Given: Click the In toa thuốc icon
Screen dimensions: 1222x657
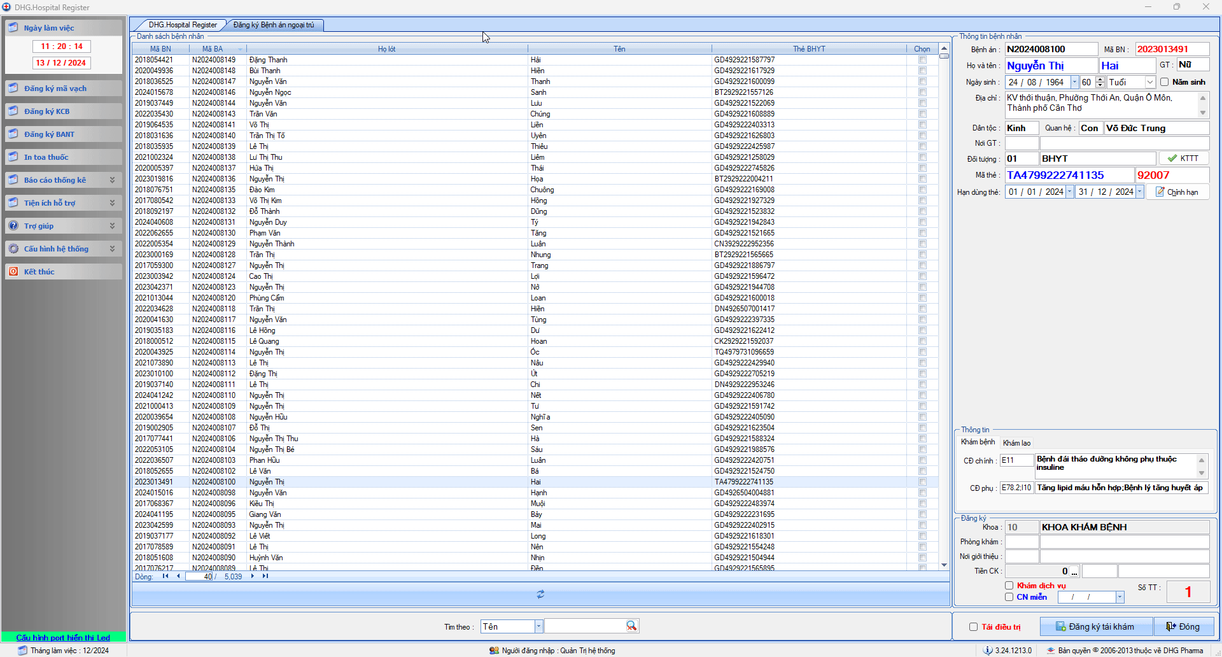Looking at the screenshot, I should tap(13, 157).
